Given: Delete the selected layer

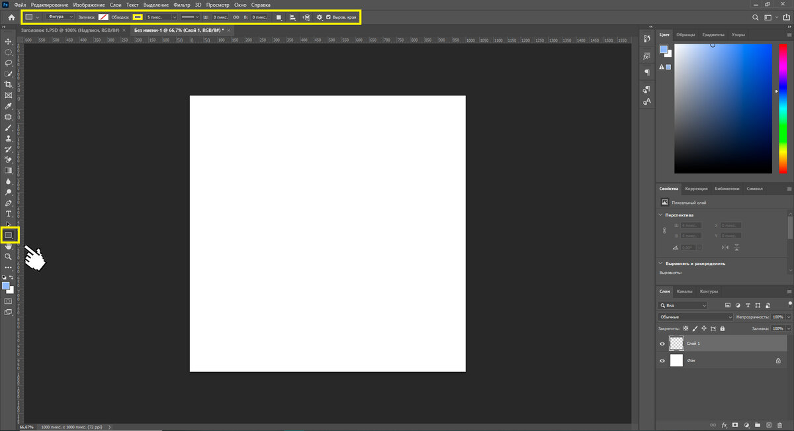Looking at the screenshot, I should coord(781,424).
